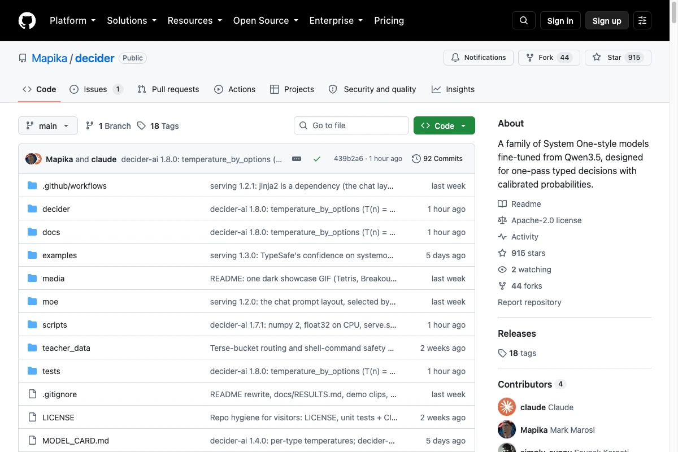Open the Code tab

pos(40,89)
